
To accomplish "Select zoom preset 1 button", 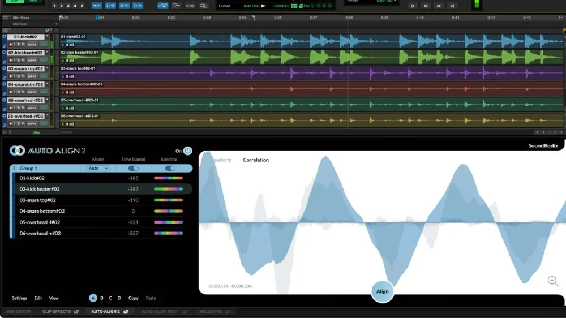I will 54,6.
